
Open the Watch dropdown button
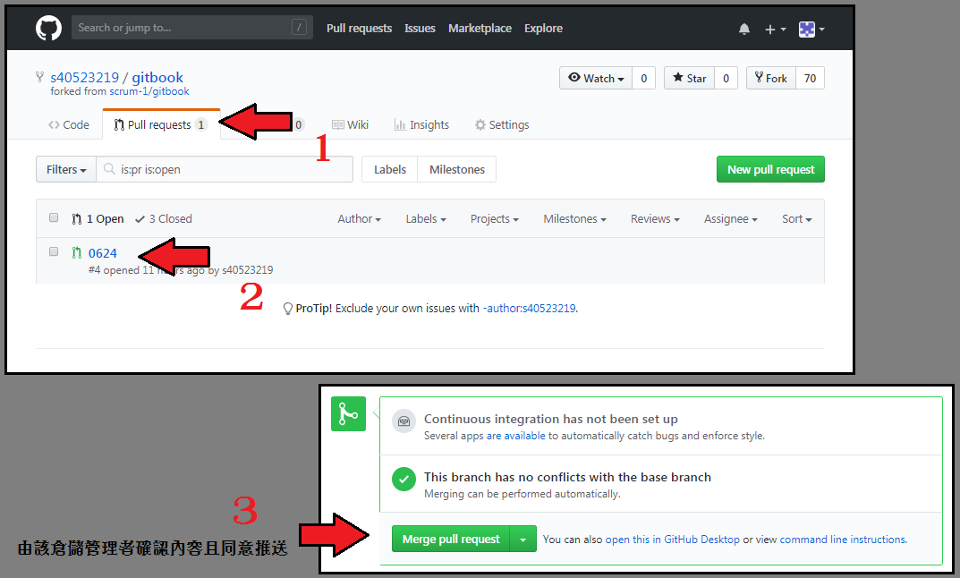coord(596,78)
